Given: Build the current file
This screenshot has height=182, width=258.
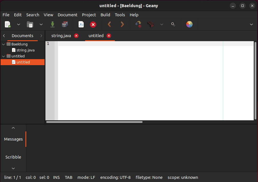Looking at the screenshot, I should (x=150, y=25).
